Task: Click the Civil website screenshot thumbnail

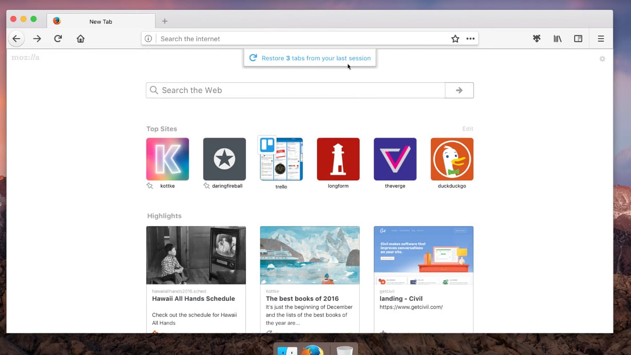Action: (424, 255)
